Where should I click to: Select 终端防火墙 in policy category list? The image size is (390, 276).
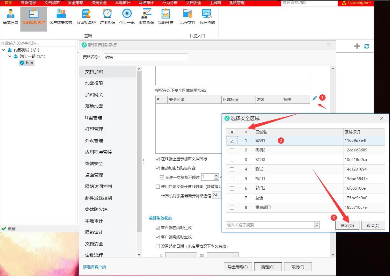tap(108, 209)
